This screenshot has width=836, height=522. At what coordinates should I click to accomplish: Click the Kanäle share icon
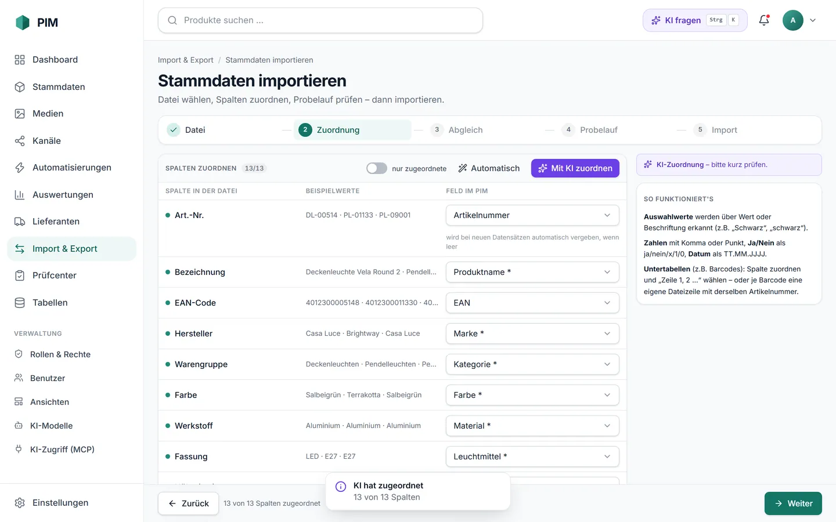[20, 141]
